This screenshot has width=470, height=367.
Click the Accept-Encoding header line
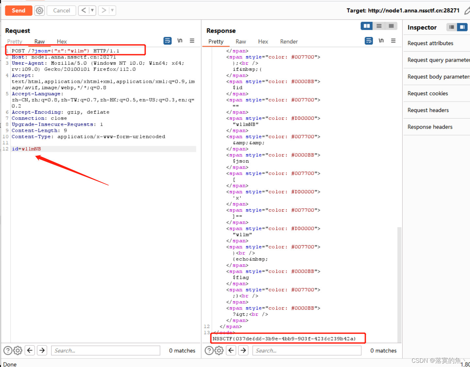click(61, 112)
